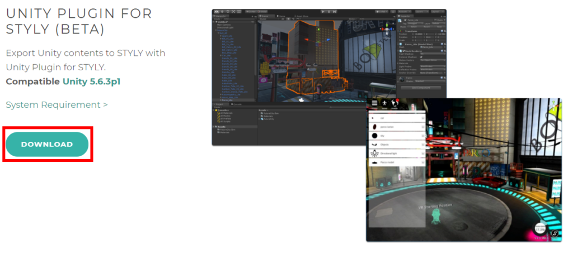This screenshot has height=254, width=573.
Task: Toggle the Receive Shadows checkbox
Action: tap(421, 57)
